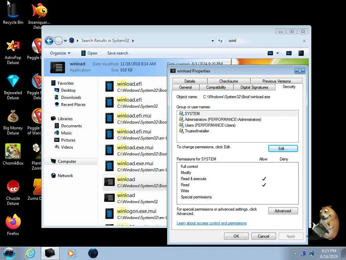Switch to the Compatibility tab
346x260 pixels.
pos(216,87)
